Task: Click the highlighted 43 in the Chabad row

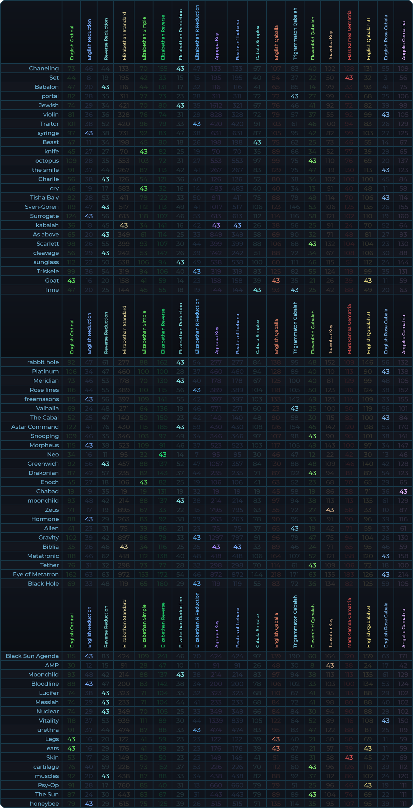Action: pos(403,492)
